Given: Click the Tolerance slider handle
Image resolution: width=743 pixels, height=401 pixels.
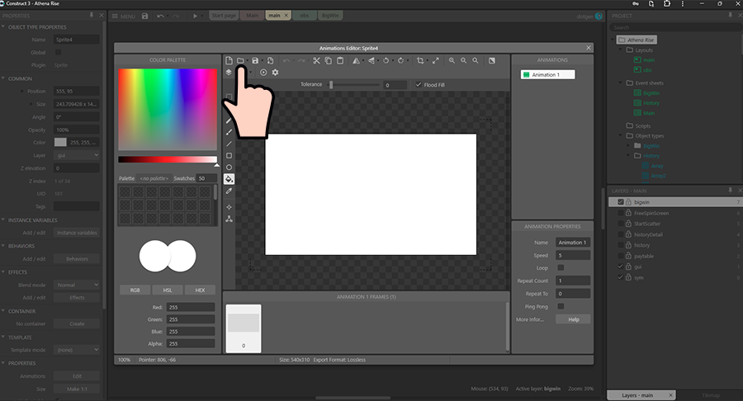Looking at the screenshot, I should coord(331,84).
